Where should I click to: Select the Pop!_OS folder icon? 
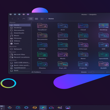click(63, 64)
